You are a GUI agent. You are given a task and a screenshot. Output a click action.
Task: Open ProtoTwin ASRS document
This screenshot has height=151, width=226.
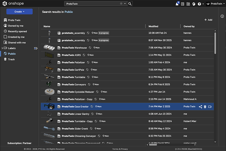[71, 55]
